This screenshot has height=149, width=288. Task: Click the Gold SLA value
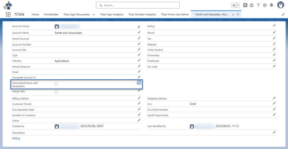[x=193, y=104]
